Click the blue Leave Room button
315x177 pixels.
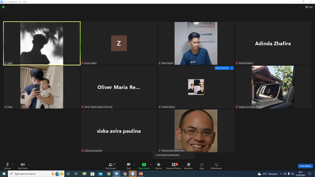coord(305,166)
